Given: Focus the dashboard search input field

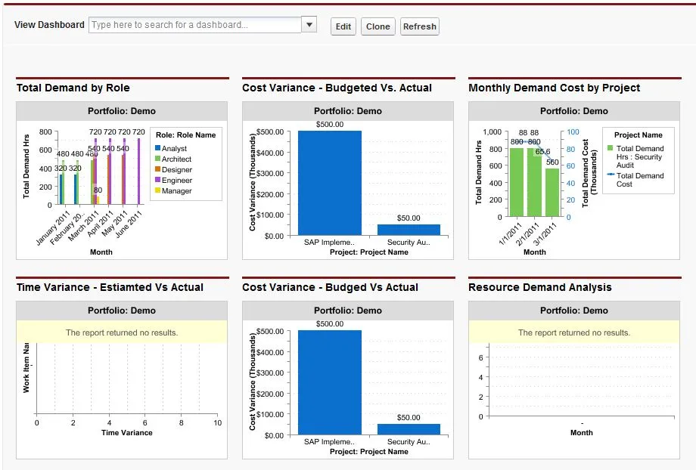Looking at the screenshot, I should [195, 25].
